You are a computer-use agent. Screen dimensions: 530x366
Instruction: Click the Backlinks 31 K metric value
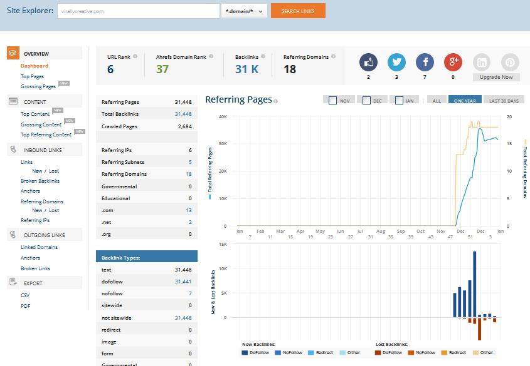tap(246, 69)
